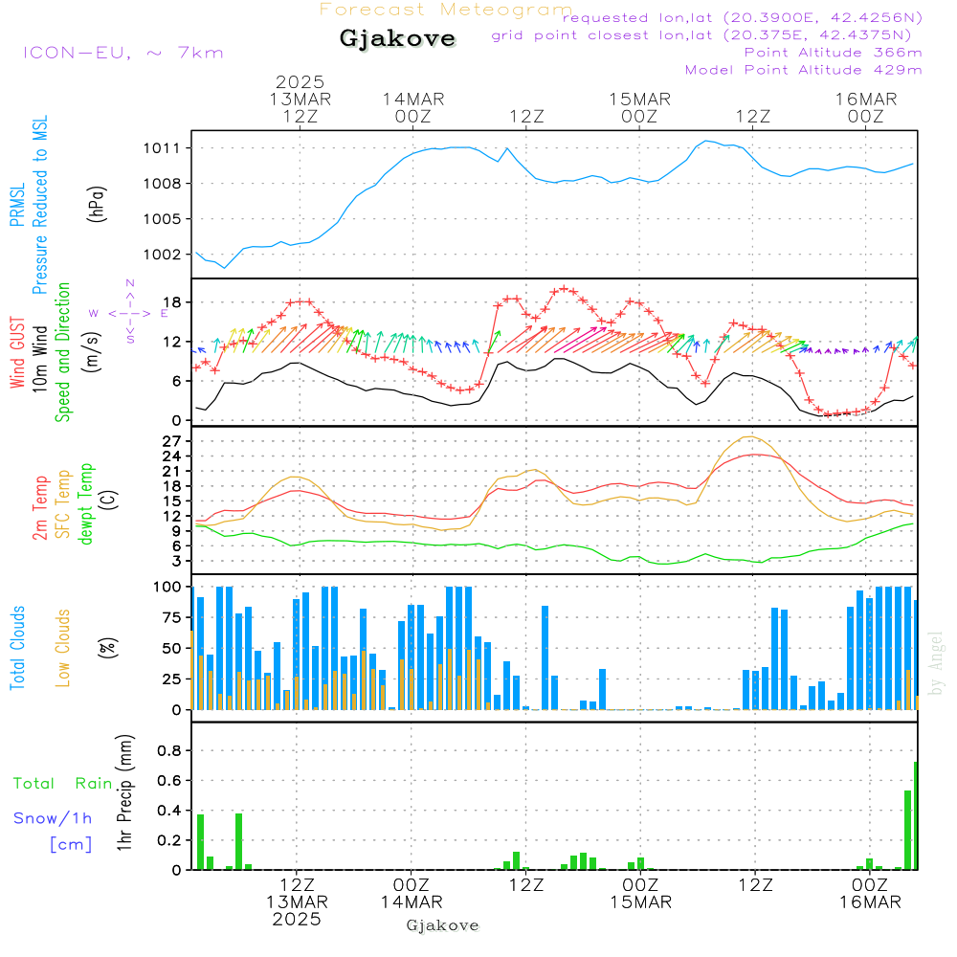
Task: Click the 'Model Point Altitude 429m' label
Action: [803, 70]
